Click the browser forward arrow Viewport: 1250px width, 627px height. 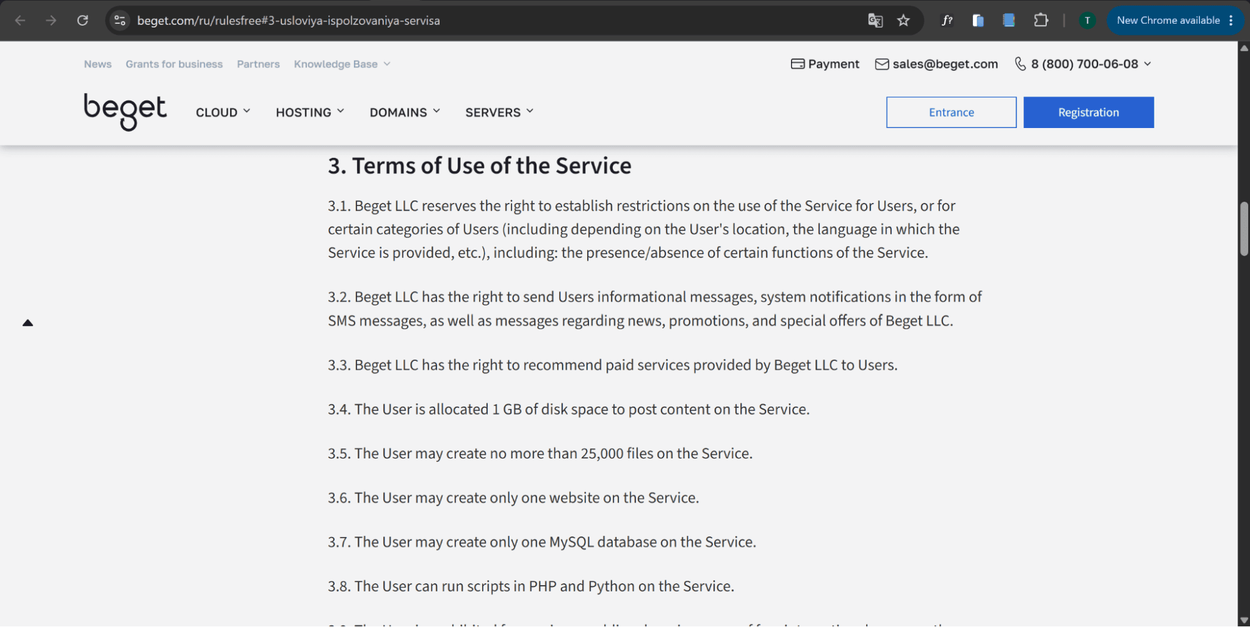[51, 21]
